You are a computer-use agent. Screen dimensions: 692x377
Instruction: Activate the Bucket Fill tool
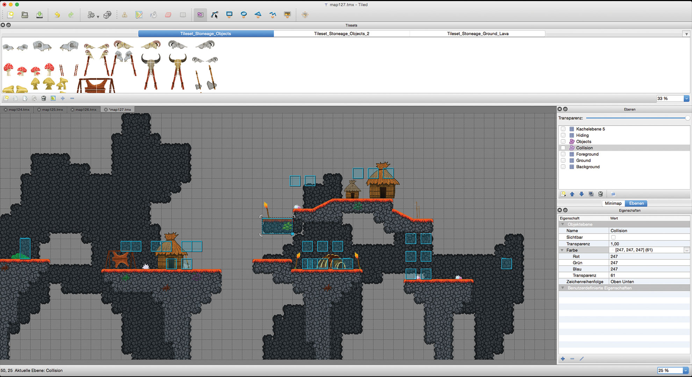point(154,15)
